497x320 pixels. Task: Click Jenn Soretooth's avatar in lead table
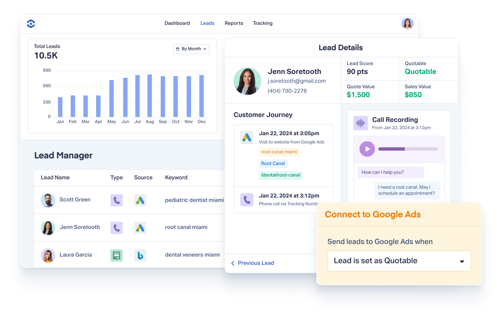(48, 228)
